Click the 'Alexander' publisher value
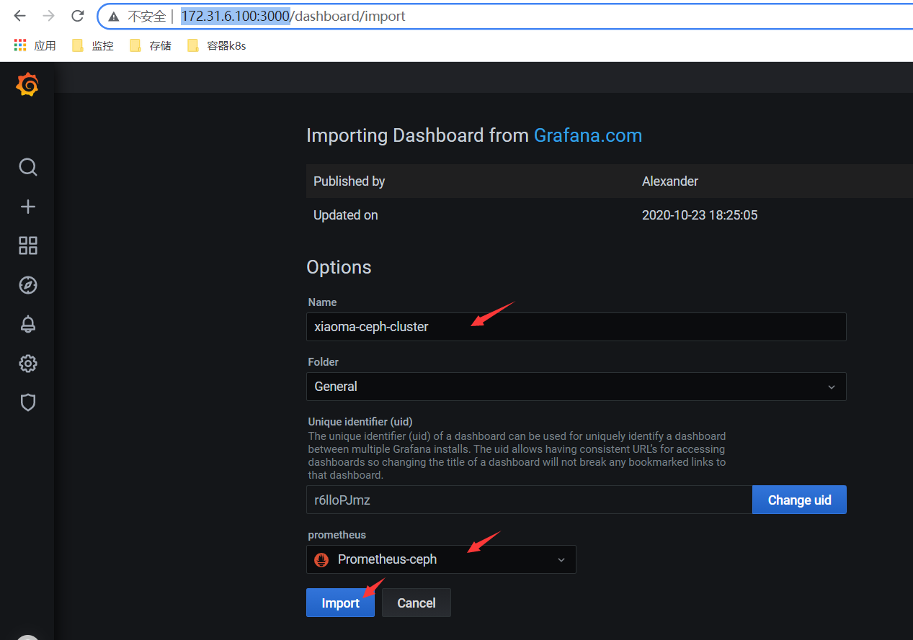The image size is (913, 640). 670,181
